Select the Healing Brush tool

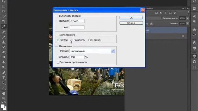[x=4, y=32]
